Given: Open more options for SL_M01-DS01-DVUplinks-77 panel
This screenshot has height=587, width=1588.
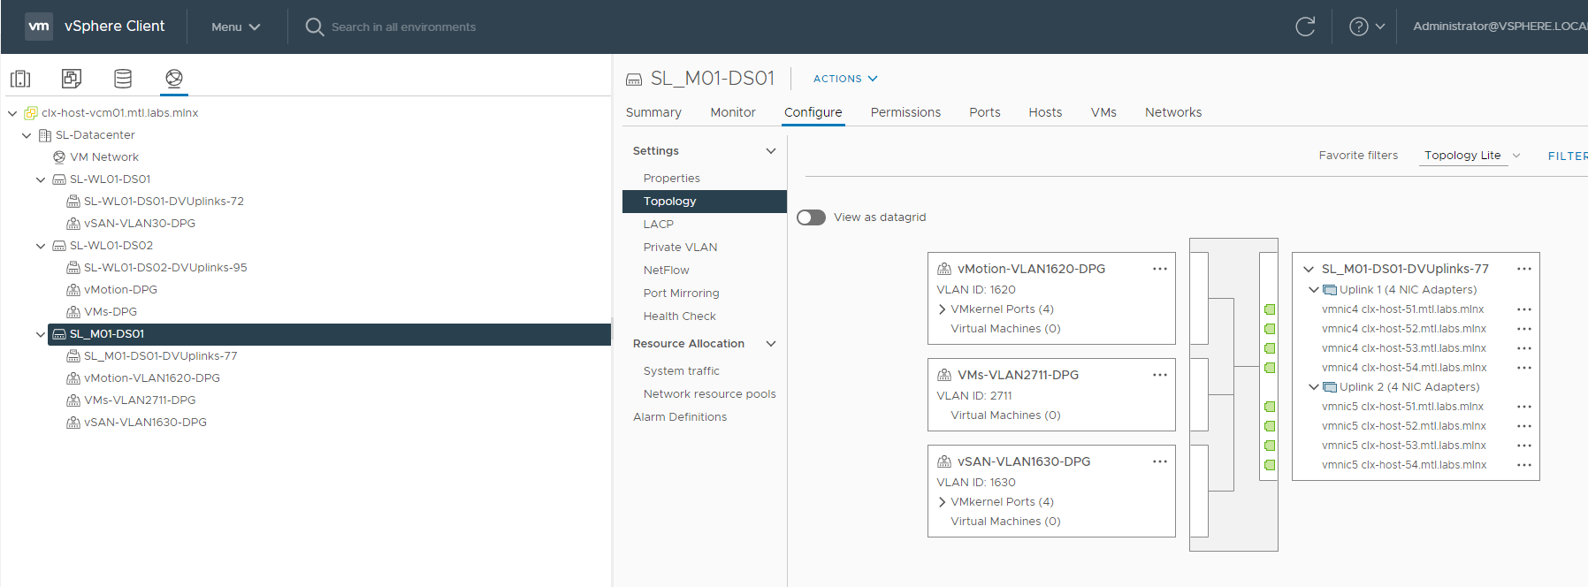Looking at the screenshot, I should coord(1524,269).
